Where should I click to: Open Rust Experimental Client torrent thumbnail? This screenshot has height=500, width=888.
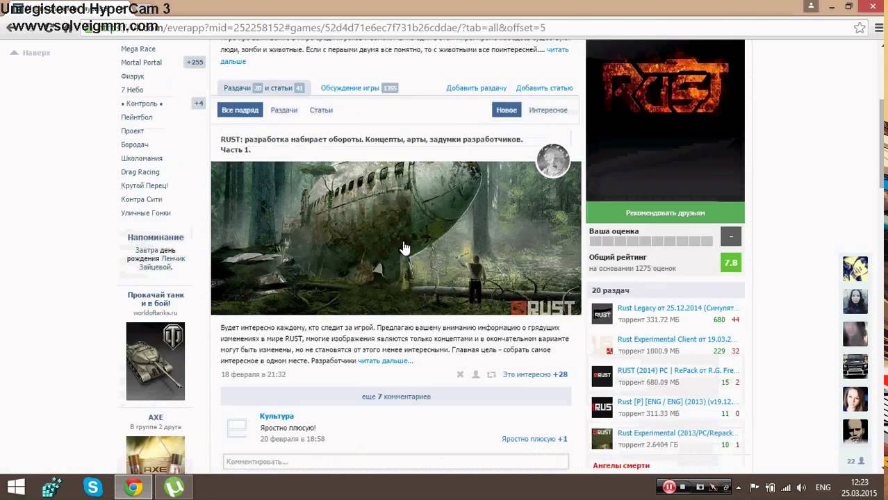[602, 345]
